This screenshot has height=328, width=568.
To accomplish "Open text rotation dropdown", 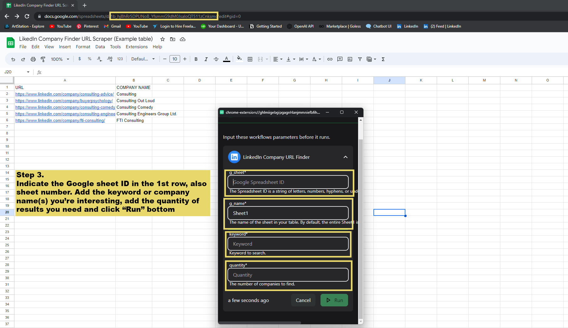I will tap(316, 59).
